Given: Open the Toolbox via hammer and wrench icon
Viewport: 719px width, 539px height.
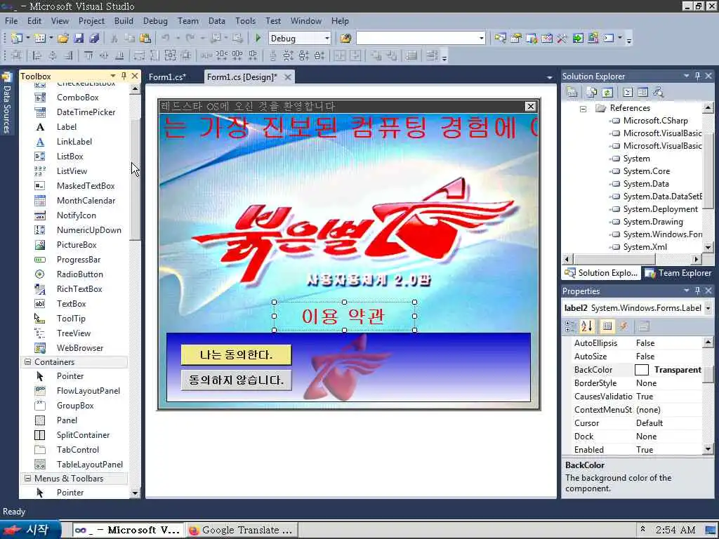Looking at the screenshot, I should (562, 39).
